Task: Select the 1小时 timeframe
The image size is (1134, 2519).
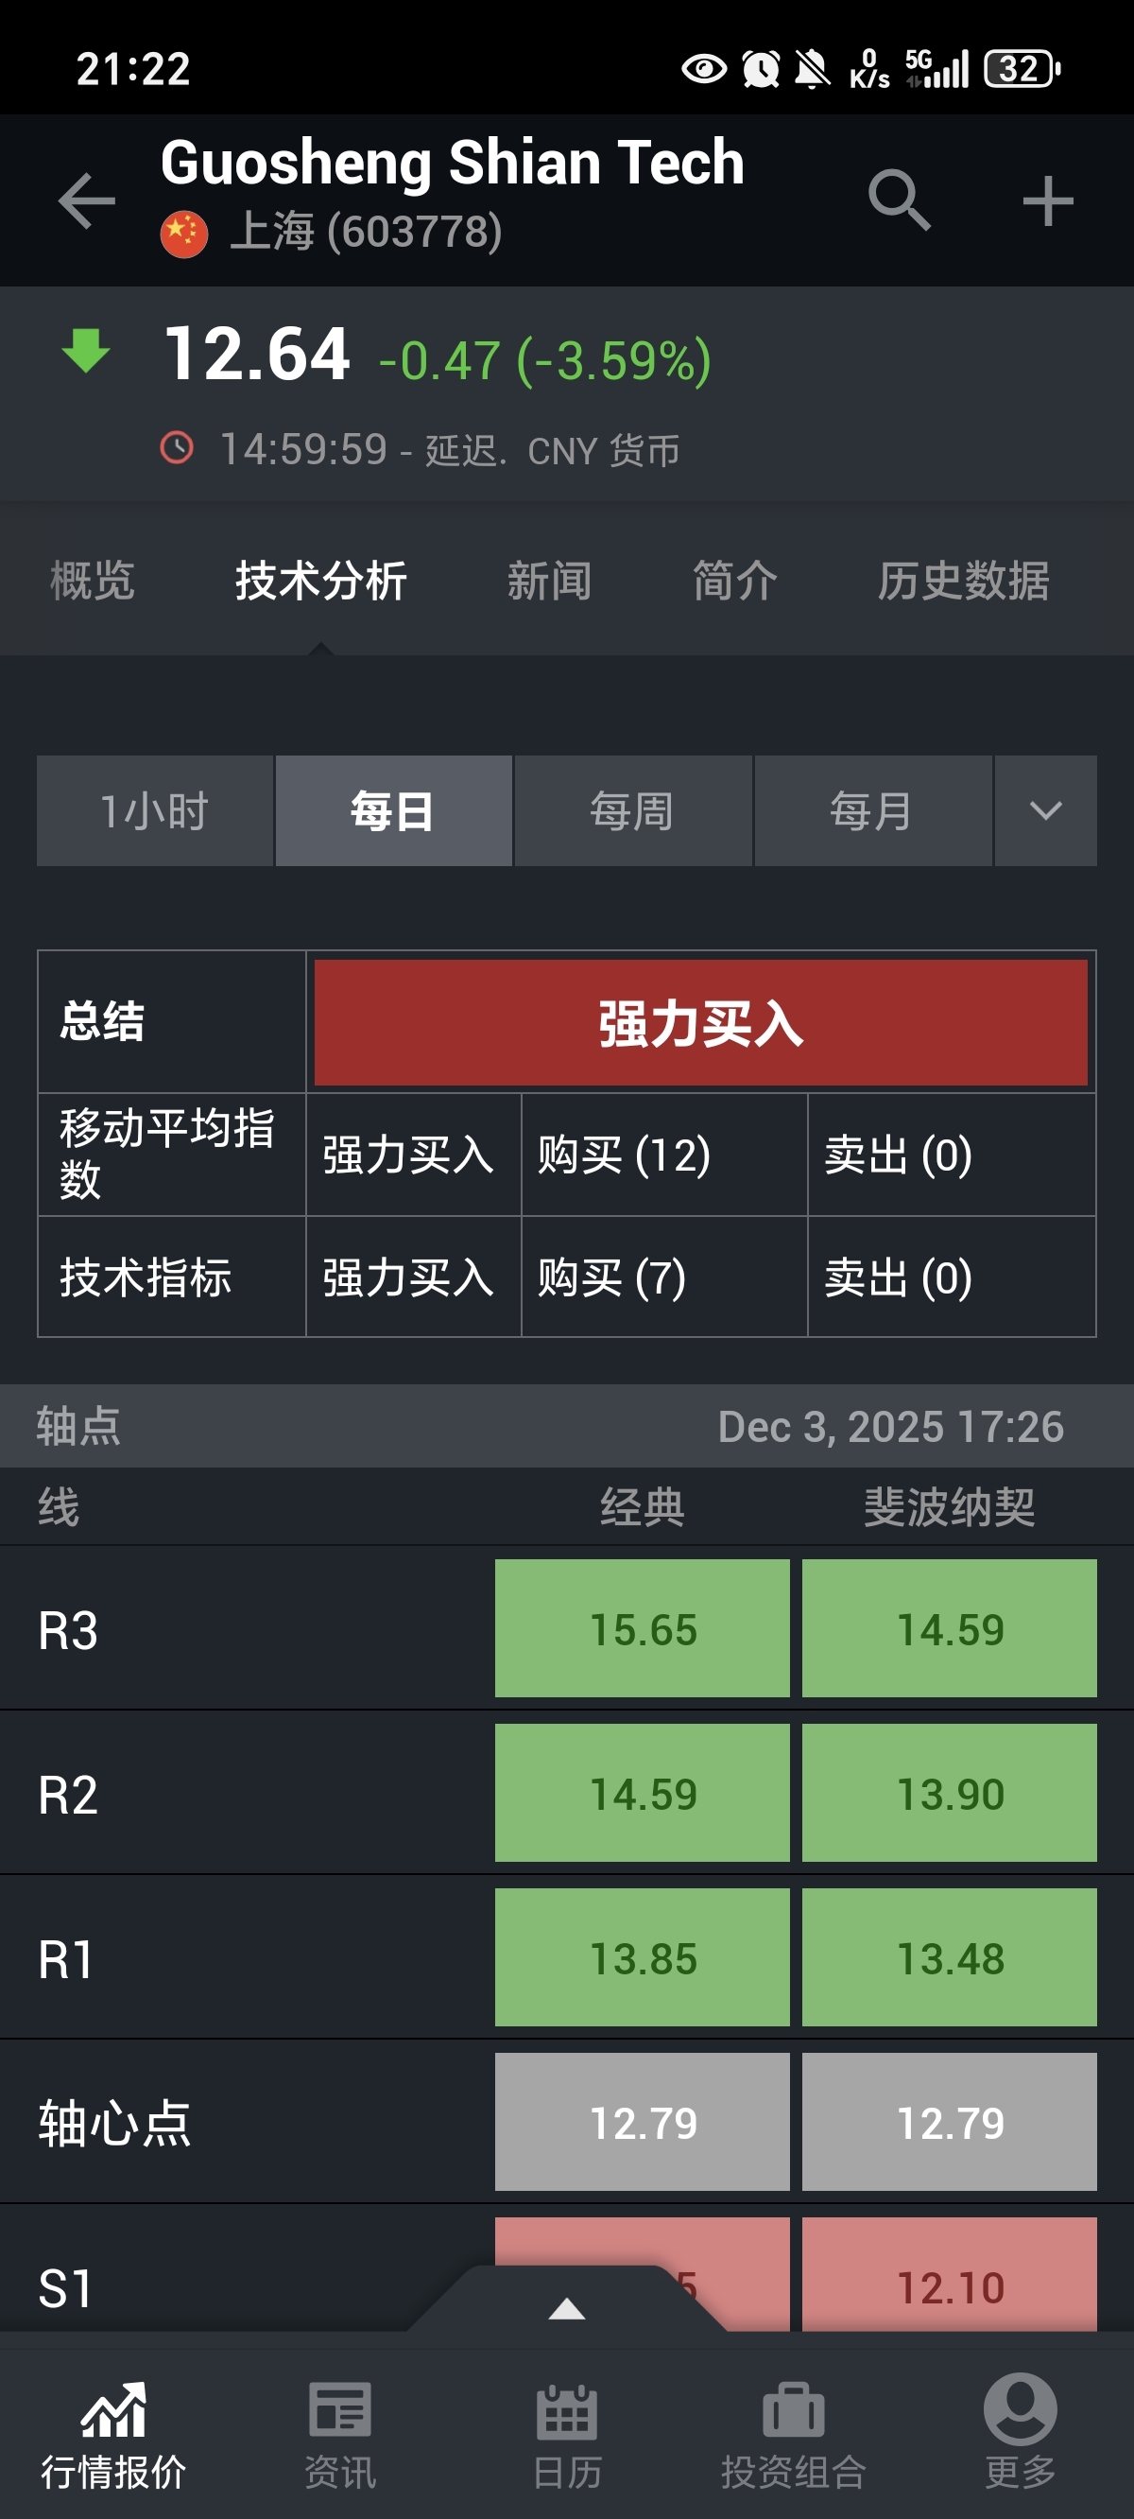Action: (154, 810)
